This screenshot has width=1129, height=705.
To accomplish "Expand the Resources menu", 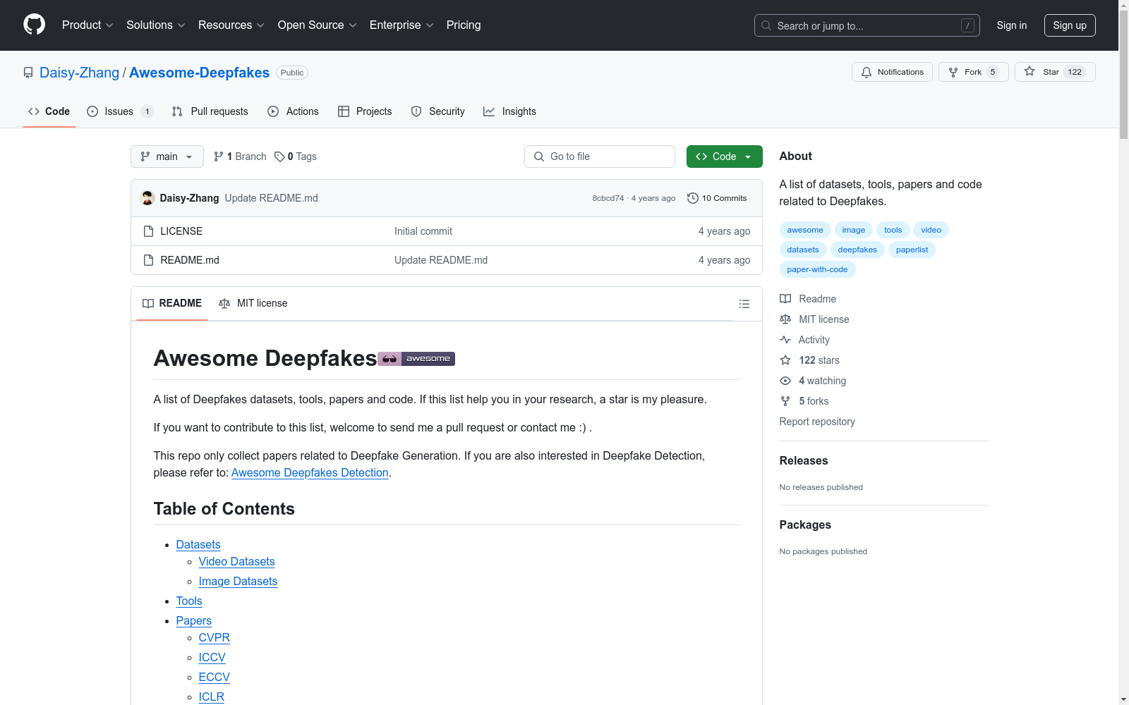I will pos(231,25).
